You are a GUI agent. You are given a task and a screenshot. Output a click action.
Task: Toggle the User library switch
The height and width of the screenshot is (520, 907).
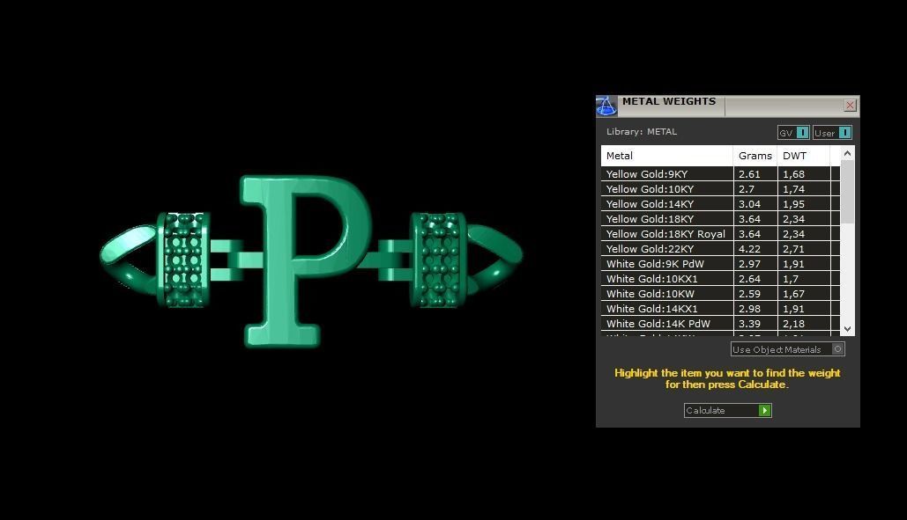click(x=832, y=133)
